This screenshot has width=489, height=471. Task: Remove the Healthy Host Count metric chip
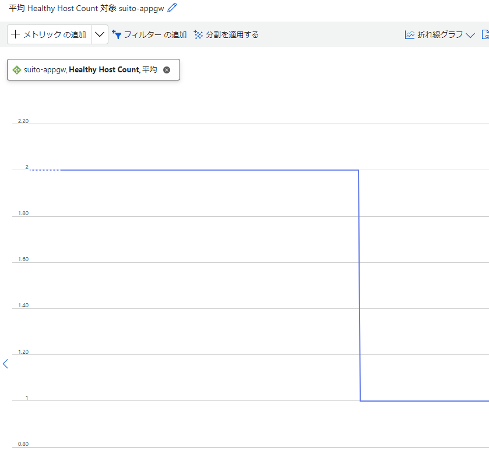click(167, 70)
